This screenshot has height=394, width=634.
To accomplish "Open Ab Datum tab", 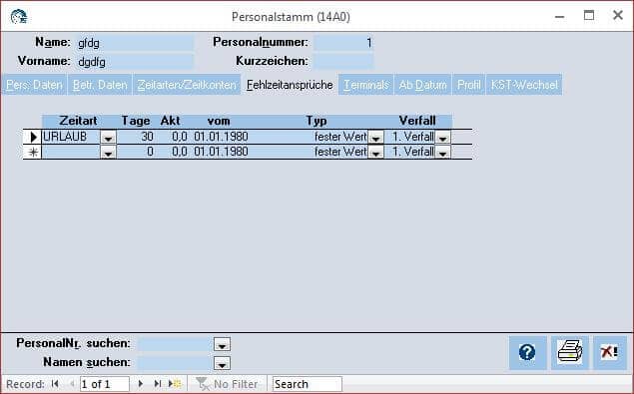I will [x=422, y=85].
